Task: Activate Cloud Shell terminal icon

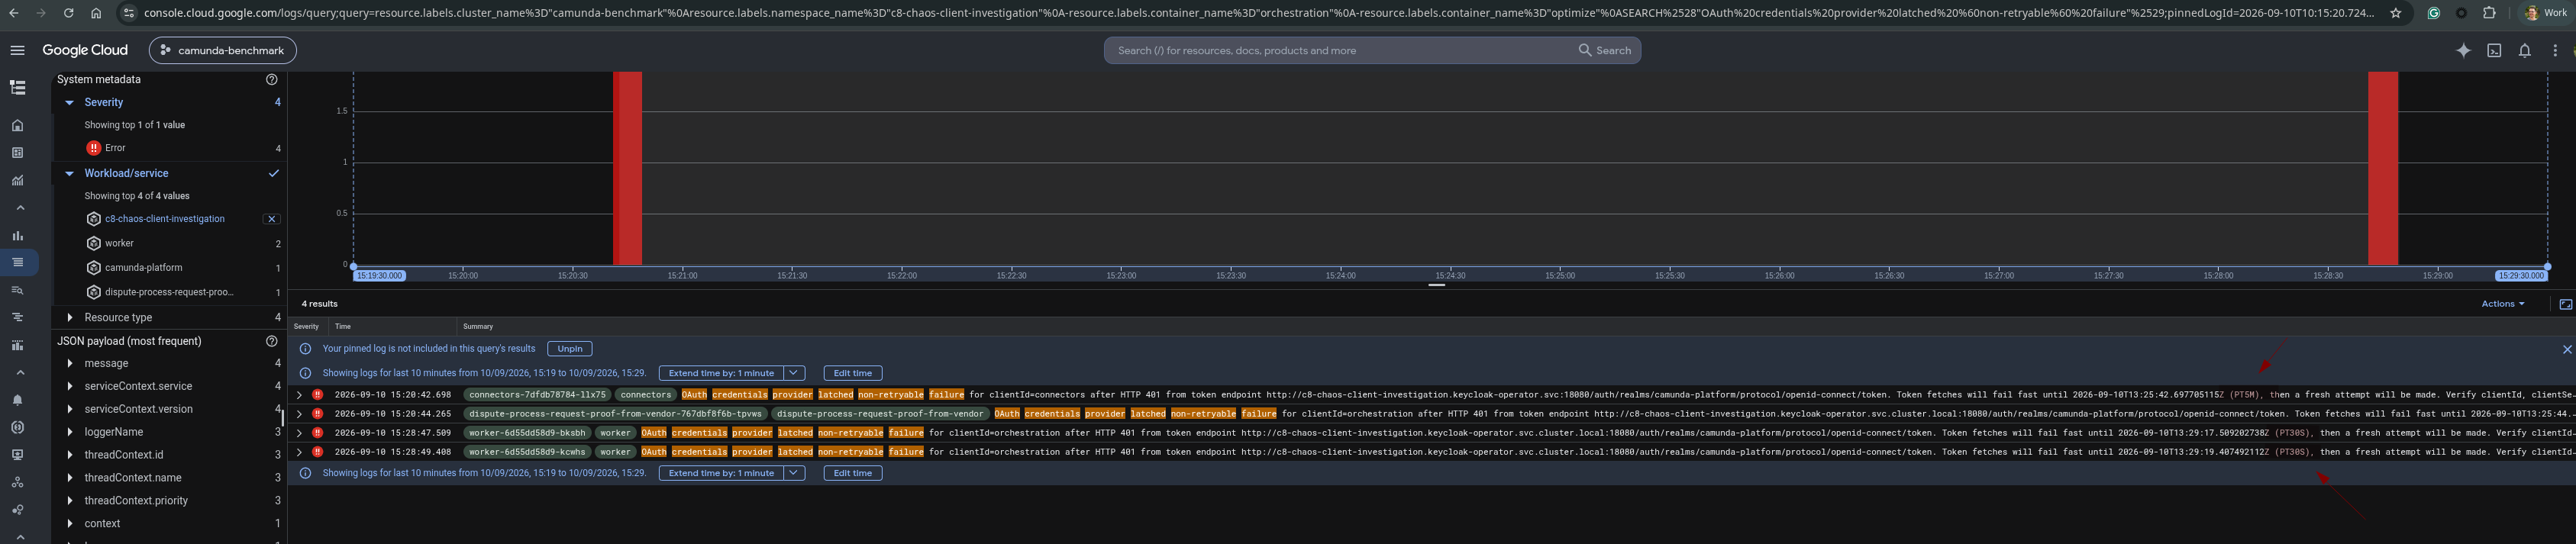Action: coord(2494,50)
